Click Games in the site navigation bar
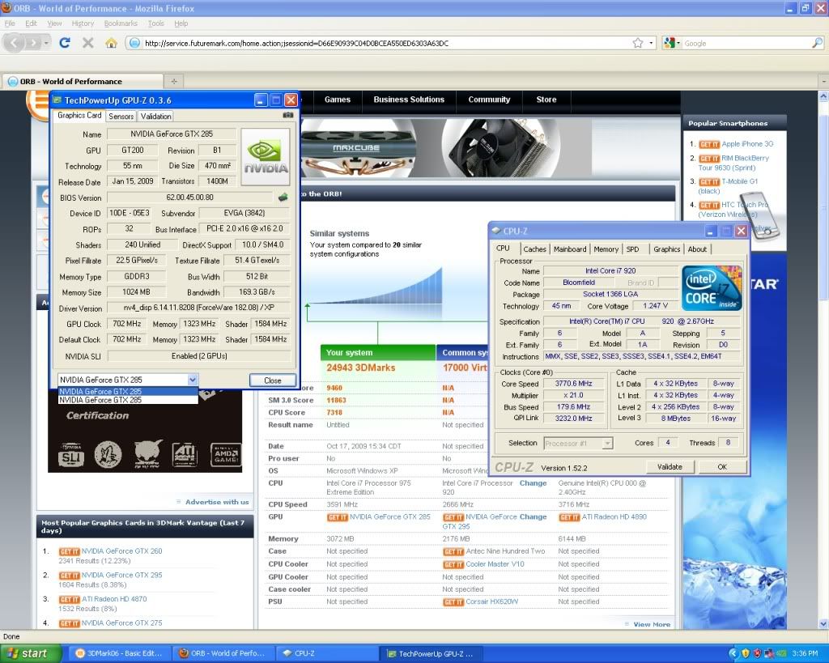 click(x=338, y=100)
